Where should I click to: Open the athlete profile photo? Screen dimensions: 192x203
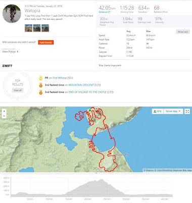pyautogui.click(x=12, y=14)
